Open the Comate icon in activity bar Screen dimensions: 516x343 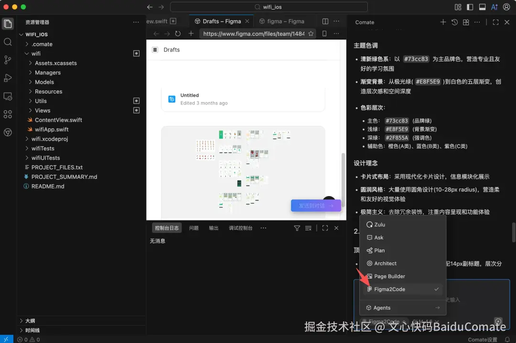pos(8,133)
